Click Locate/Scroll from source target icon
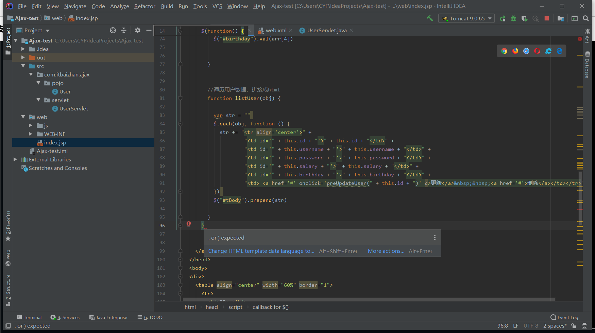 pyautogui.click(x=113, y=30)
